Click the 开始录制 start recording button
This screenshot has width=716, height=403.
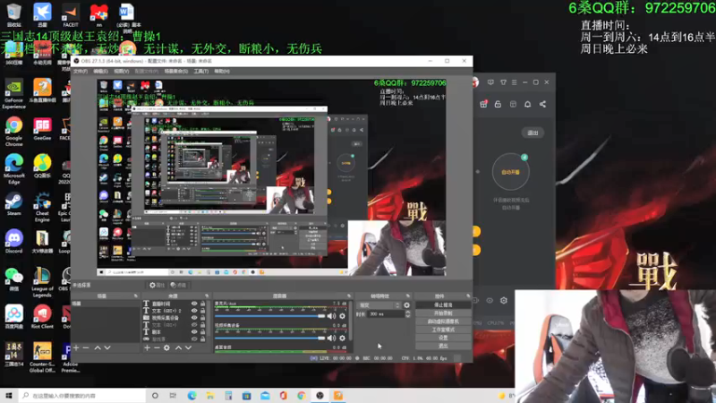pos(443,313)
